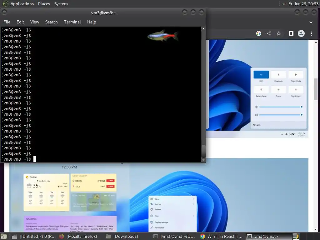The height and width of the screenshot is (240, 320).
Task: Open the terminal Edit menu
Action: pos(20,22)
